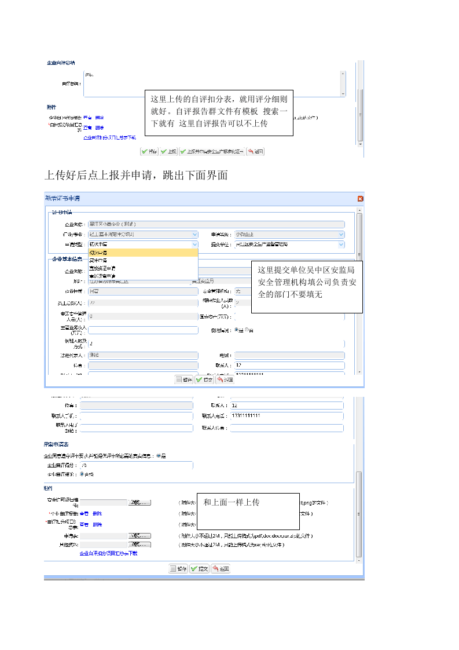
Task: Click 删除 for 企业自评报告 above the 上报 button
Action: pyautogui.click(x=100, y=118)
